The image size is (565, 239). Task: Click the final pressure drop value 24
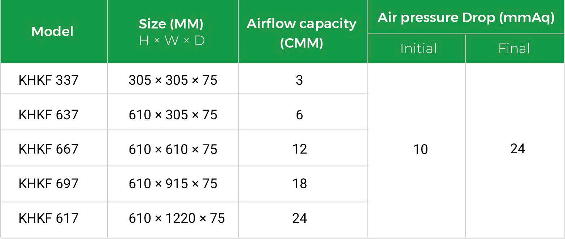(x=517, y=149)
